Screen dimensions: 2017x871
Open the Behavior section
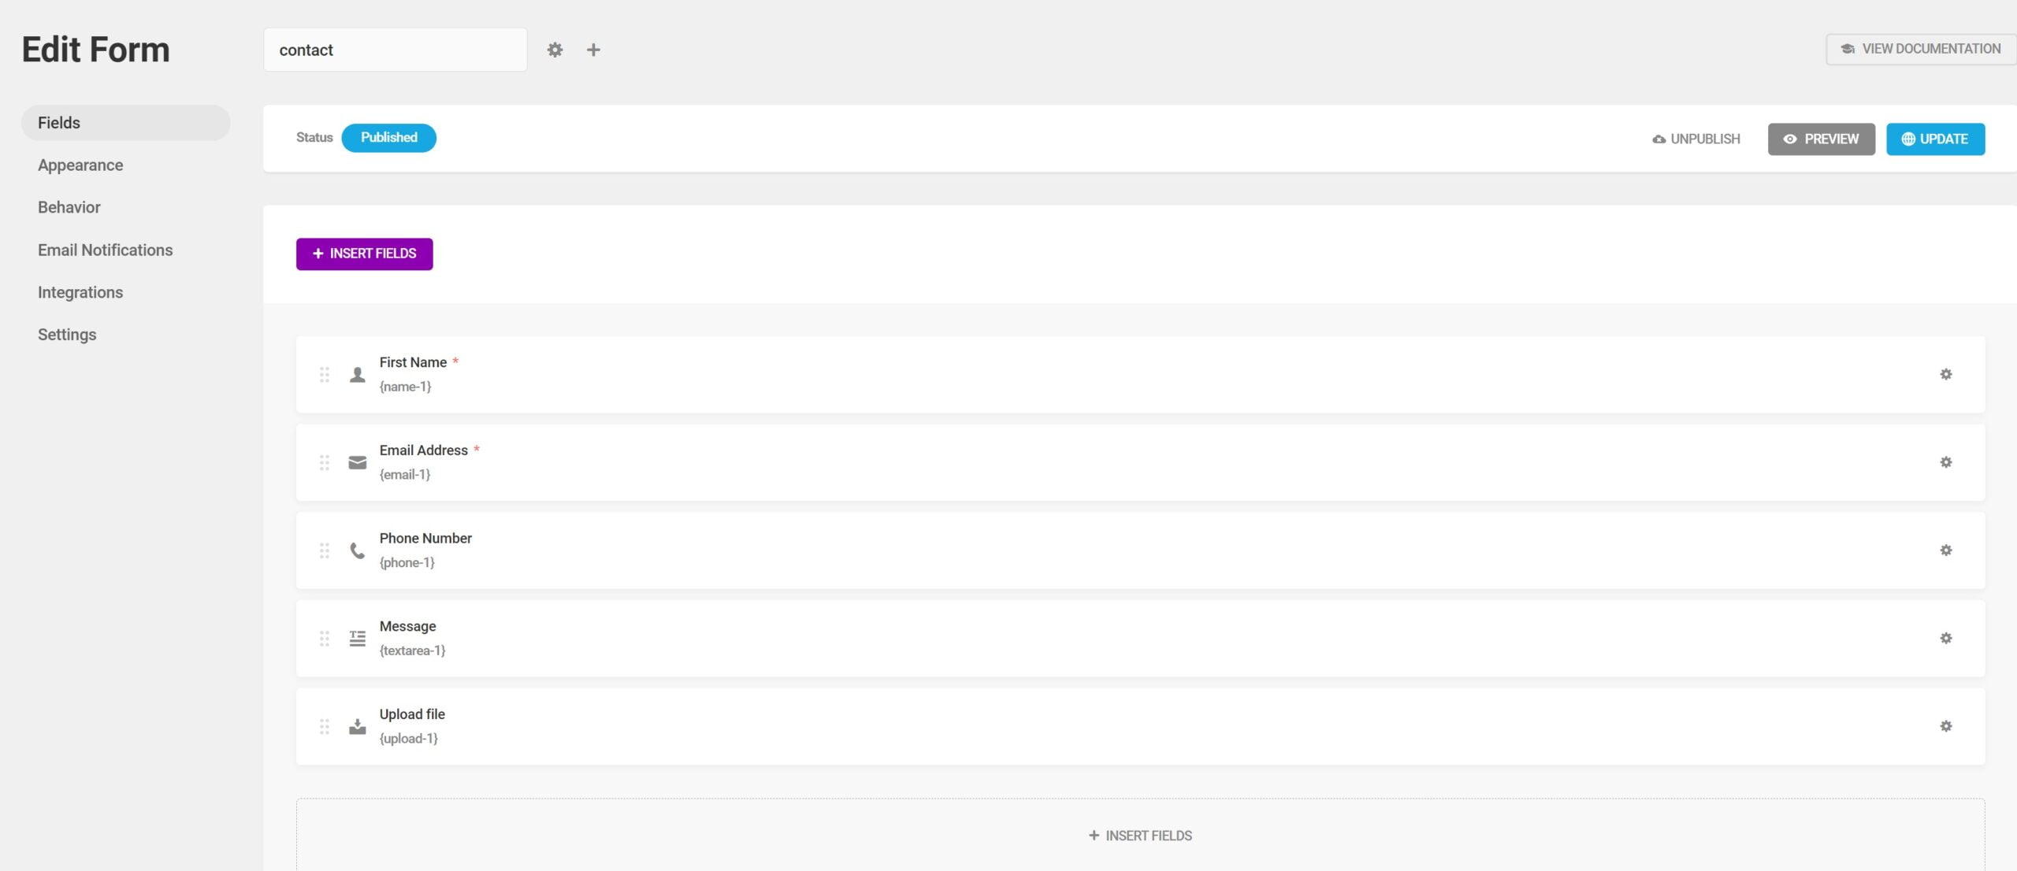coord(69,207)
